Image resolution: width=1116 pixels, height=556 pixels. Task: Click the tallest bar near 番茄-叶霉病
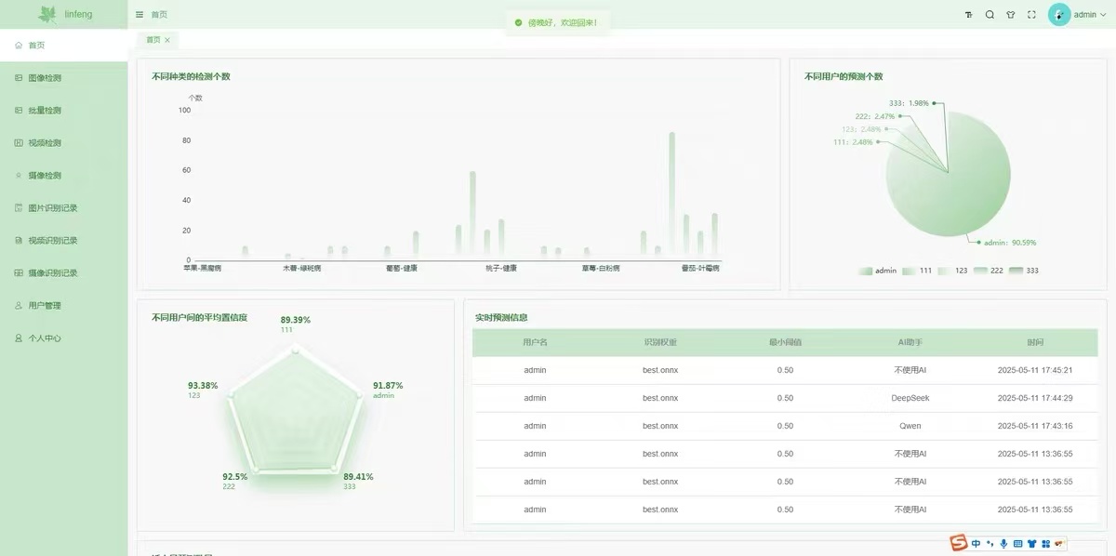[671, 193]
